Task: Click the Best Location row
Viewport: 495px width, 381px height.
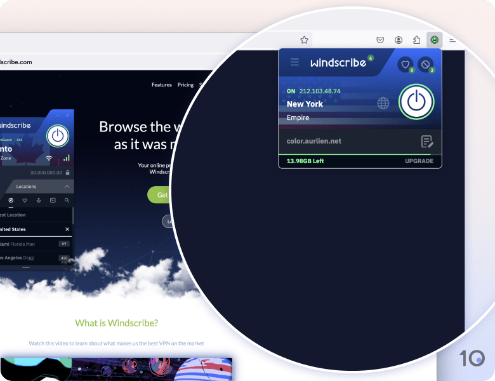Action: point(36,215)
